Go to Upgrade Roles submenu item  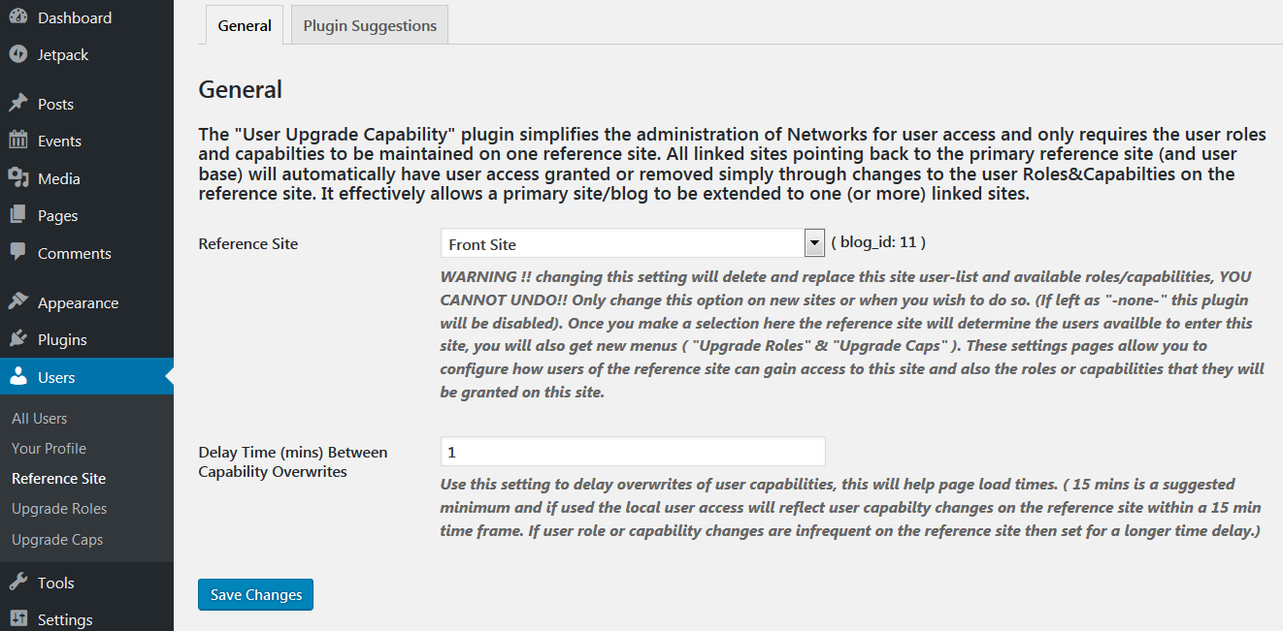[x=59, y=508]
